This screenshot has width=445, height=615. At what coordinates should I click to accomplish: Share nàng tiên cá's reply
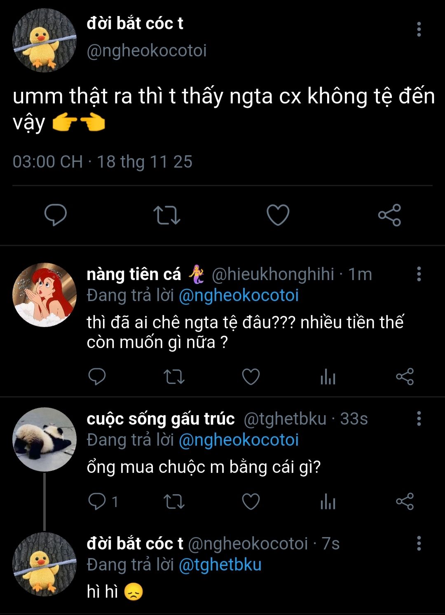(405, 376)
